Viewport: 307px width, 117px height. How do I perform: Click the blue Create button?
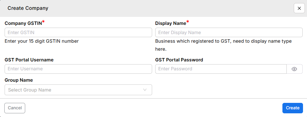(x=293, y=108)
